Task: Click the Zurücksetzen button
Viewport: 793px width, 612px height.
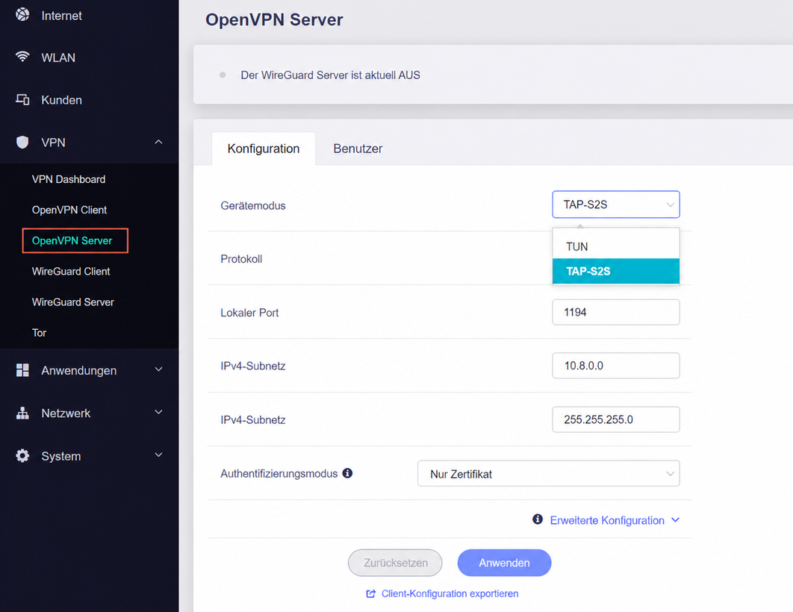Action: point(395,563)
